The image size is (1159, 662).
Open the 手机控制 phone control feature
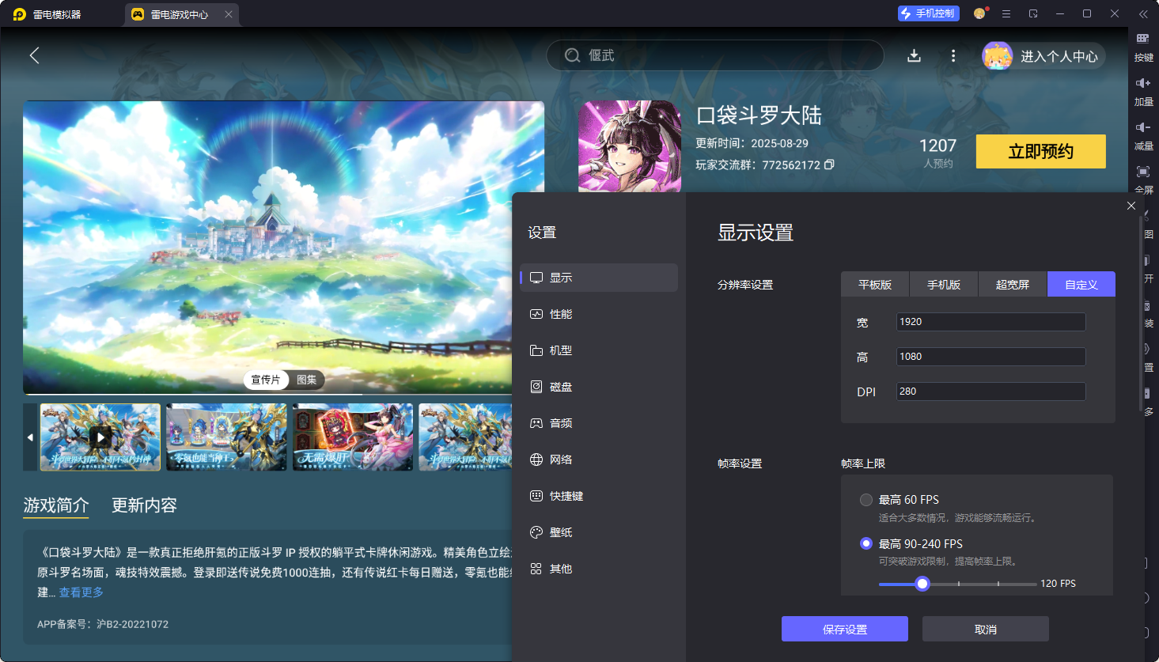tap(928, 13)
